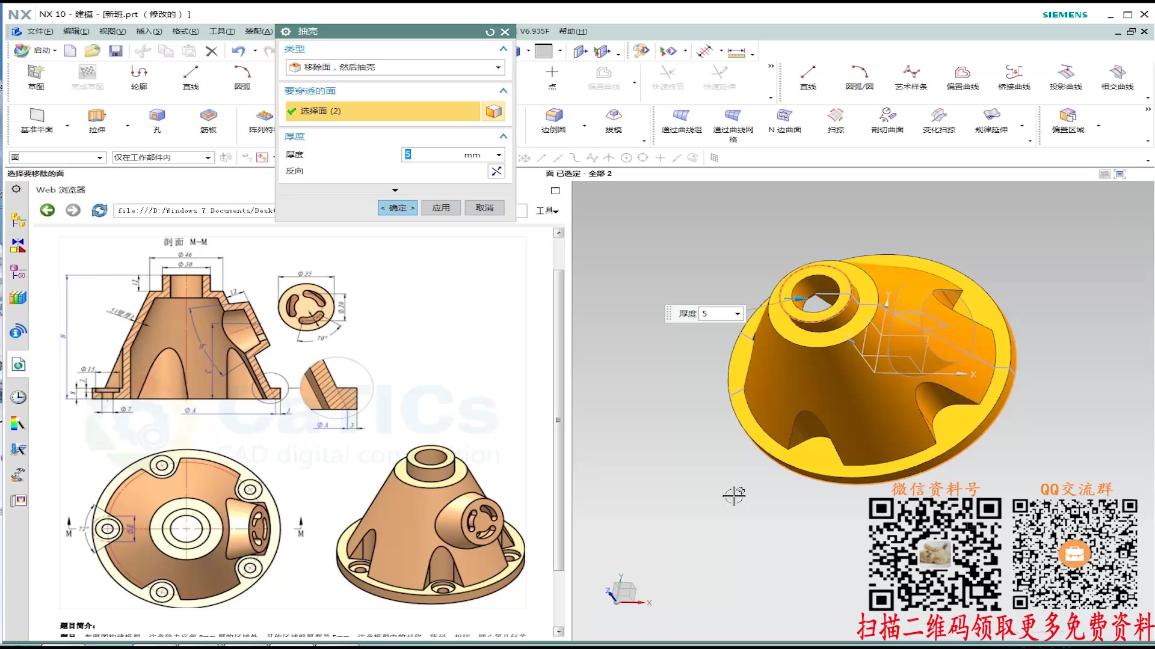The width and height of the screenshot is (1155, 649).
Task: Toggle the Reverse Direction (反向) button
Action: pyautogui.click(x=496, y=171)
